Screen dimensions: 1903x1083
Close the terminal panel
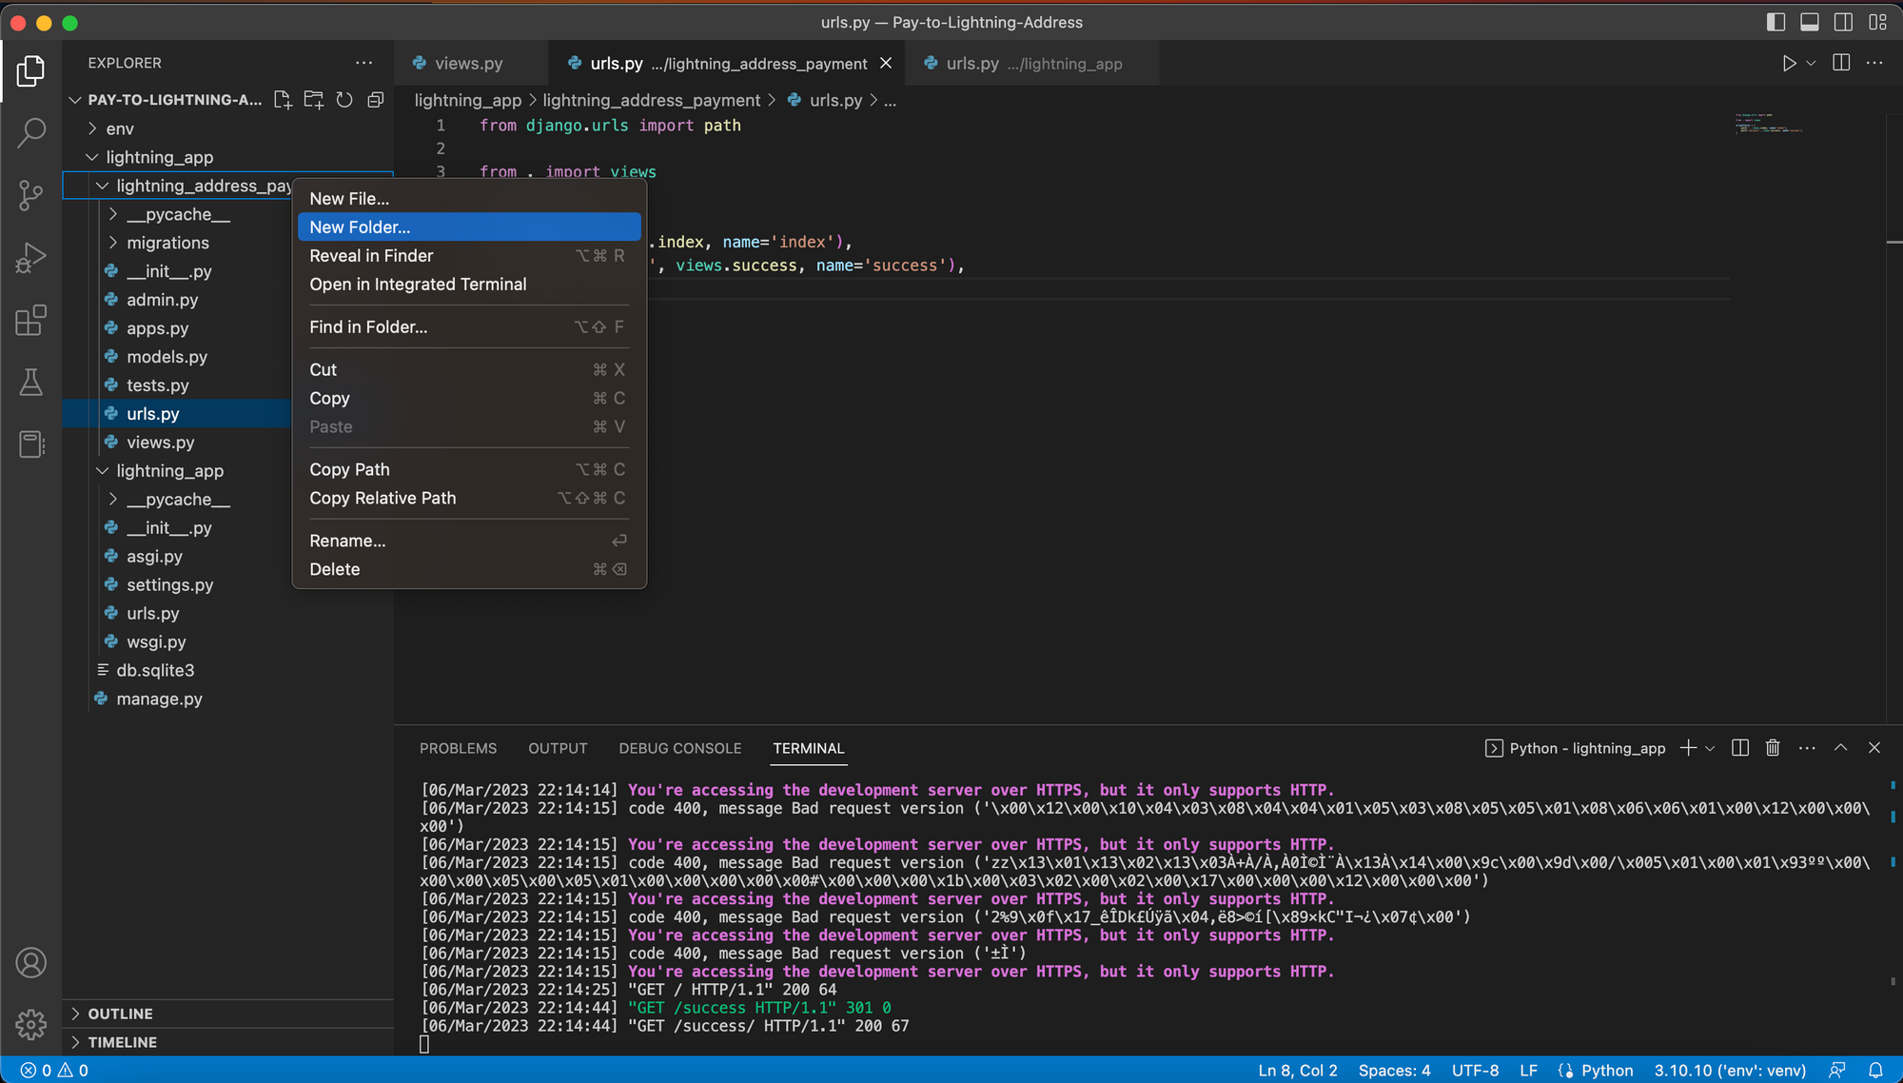point(1874,748)
